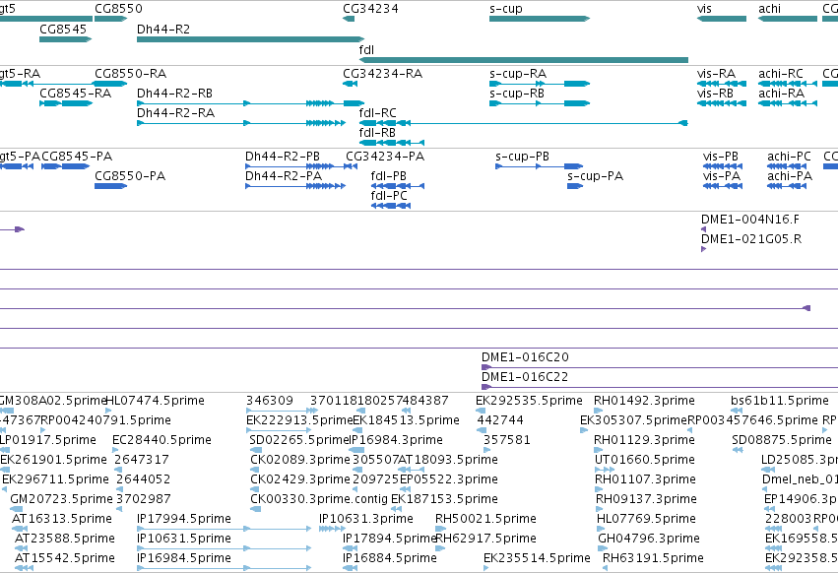Select the fdl-PC protein feature
This screenshot has height=573, width=838.
[x=391, y=206]
